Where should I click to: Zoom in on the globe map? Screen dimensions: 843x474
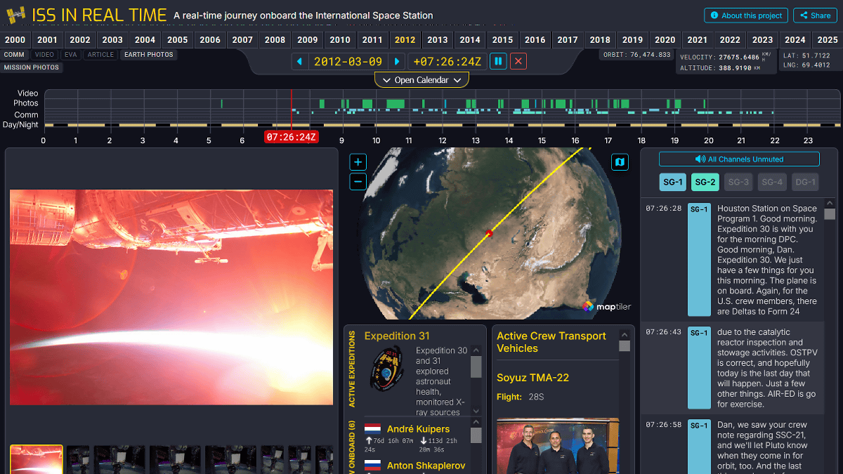[358, 163]
